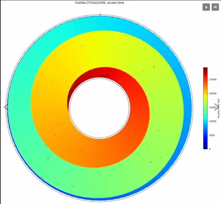221x204 pixels.
Task: Click the small marker atop the disk outline
Action: (x=100, y=15)
